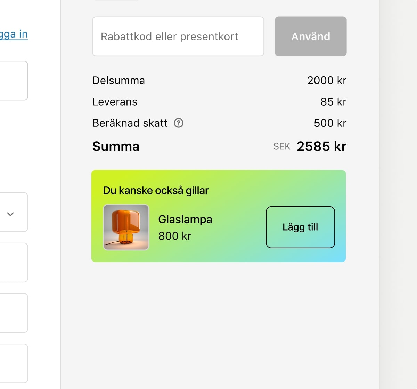This screenshot has width=417, height=389.
Task: Click the Använd button
Action: pos(311,36)
